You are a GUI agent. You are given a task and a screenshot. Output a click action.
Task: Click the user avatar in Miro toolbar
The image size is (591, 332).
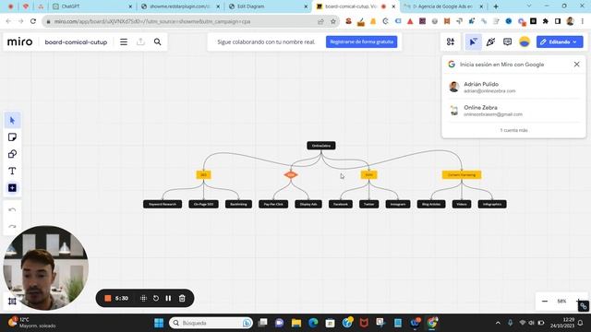(525, 41)
